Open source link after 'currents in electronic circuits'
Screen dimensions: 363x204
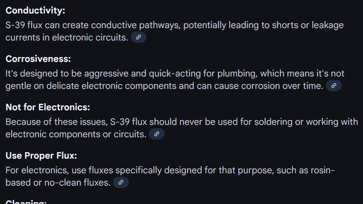point(138,37)
